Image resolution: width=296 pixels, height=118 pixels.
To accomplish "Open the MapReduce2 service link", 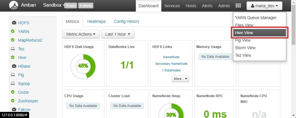I will [30, 40].
